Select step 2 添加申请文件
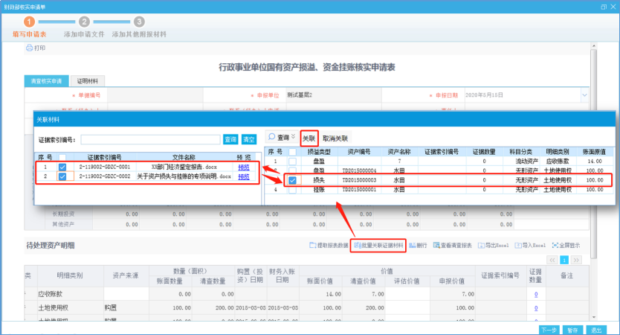Image resolution: width=620 pixels, height=335 pixels. click(x=84, y=22)
